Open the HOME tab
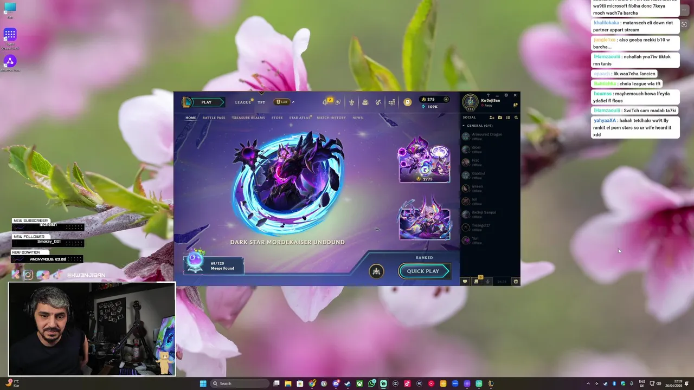Viewport: 694px width, 390px height. click(x=191, y=118)
